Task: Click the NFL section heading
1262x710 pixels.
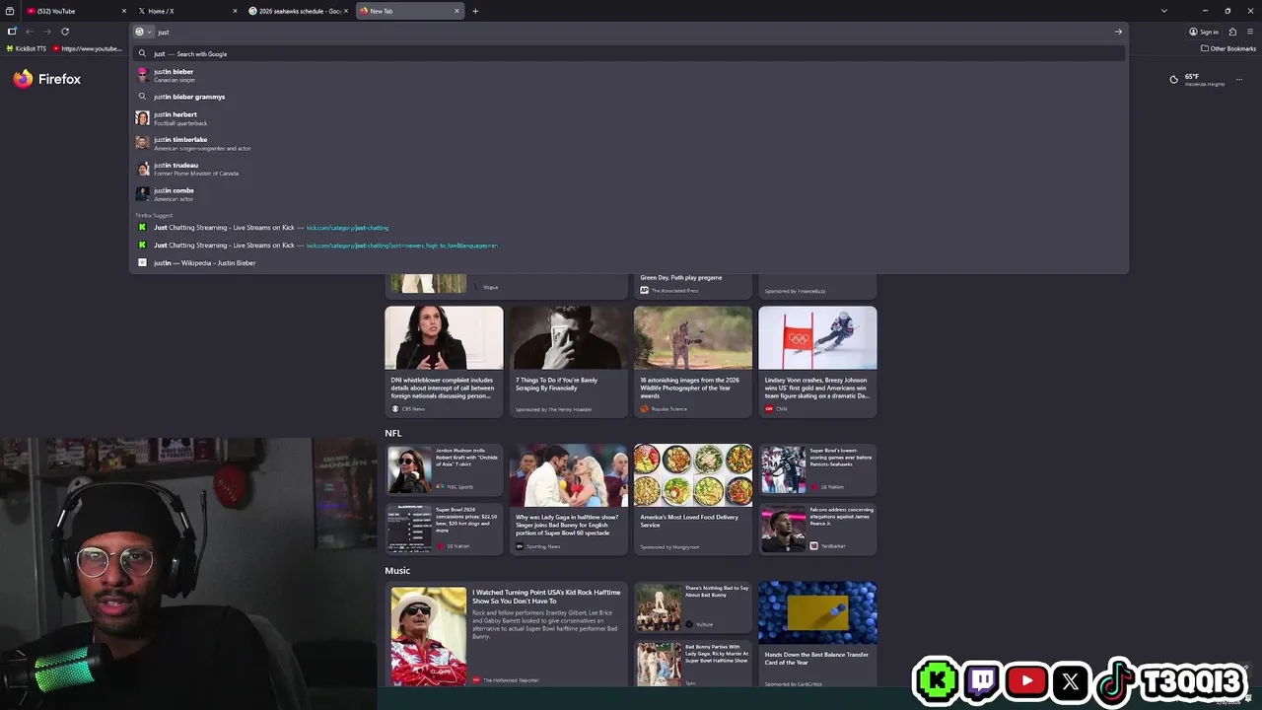Action: (x=393, y=433)
